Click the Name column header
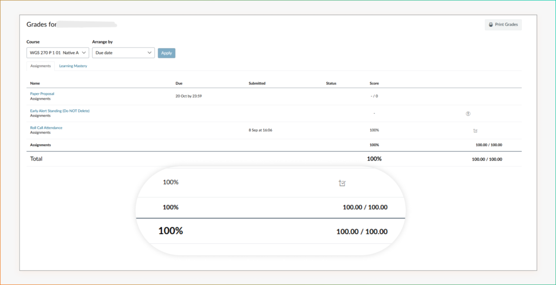556x285 pixels. pos(35,83)
